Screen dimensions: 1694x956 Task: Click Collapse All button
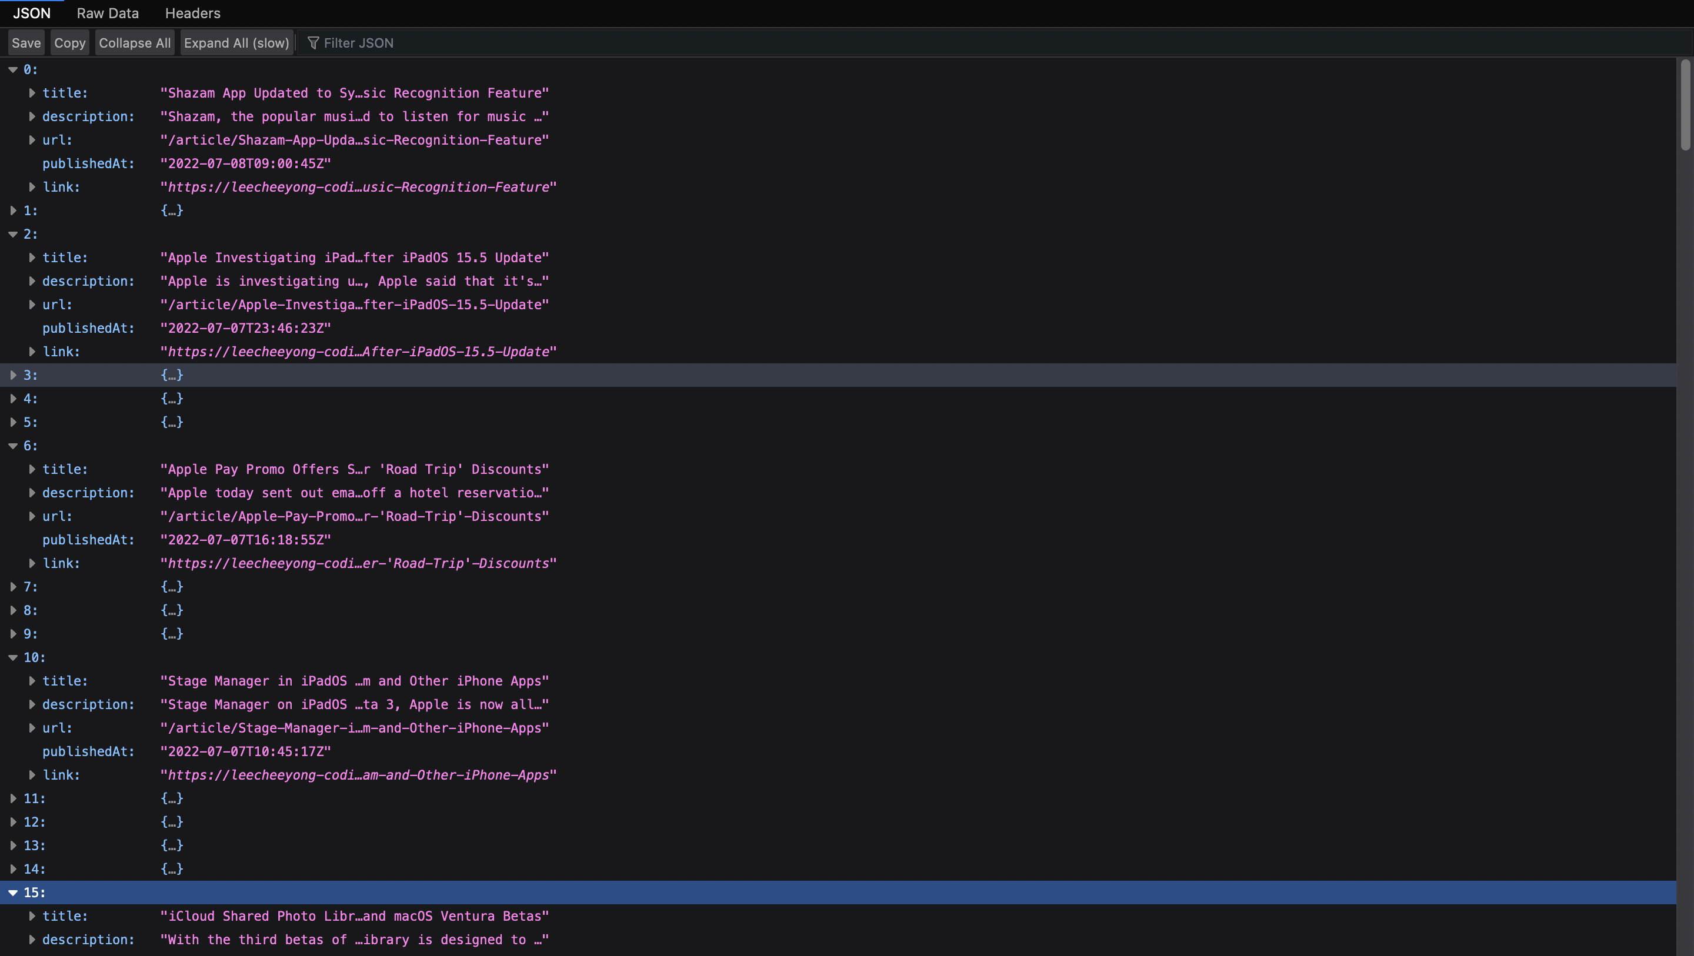(x=134, y=43)
